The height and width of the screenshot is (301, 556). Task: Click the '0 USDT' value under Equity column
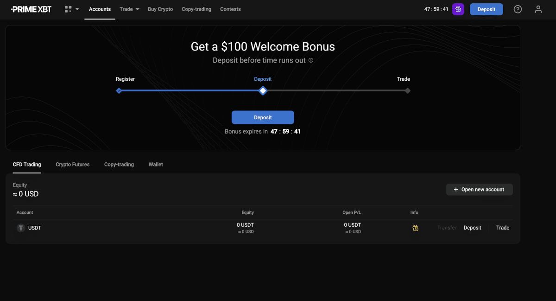pos(246,225)
